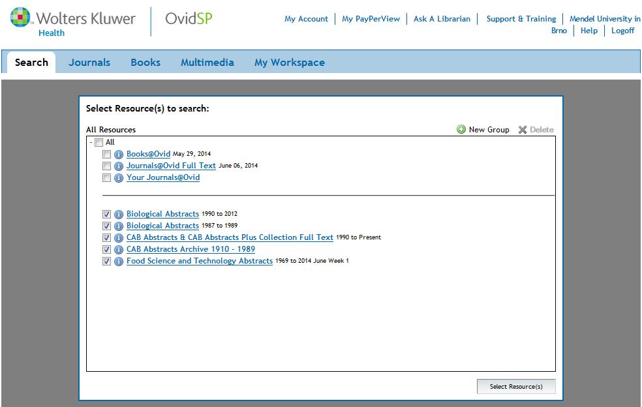This screenshot has width=642, height=407.
Task: Click the Logoff link
Action: tap(623, 31)
